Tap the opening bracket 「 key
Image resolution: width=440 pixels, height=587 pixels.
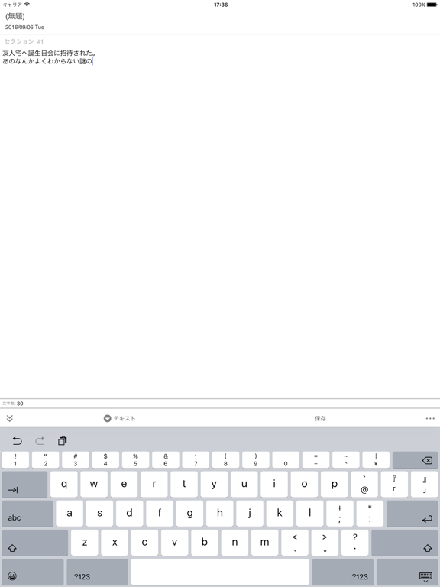(x=394, y=485)
